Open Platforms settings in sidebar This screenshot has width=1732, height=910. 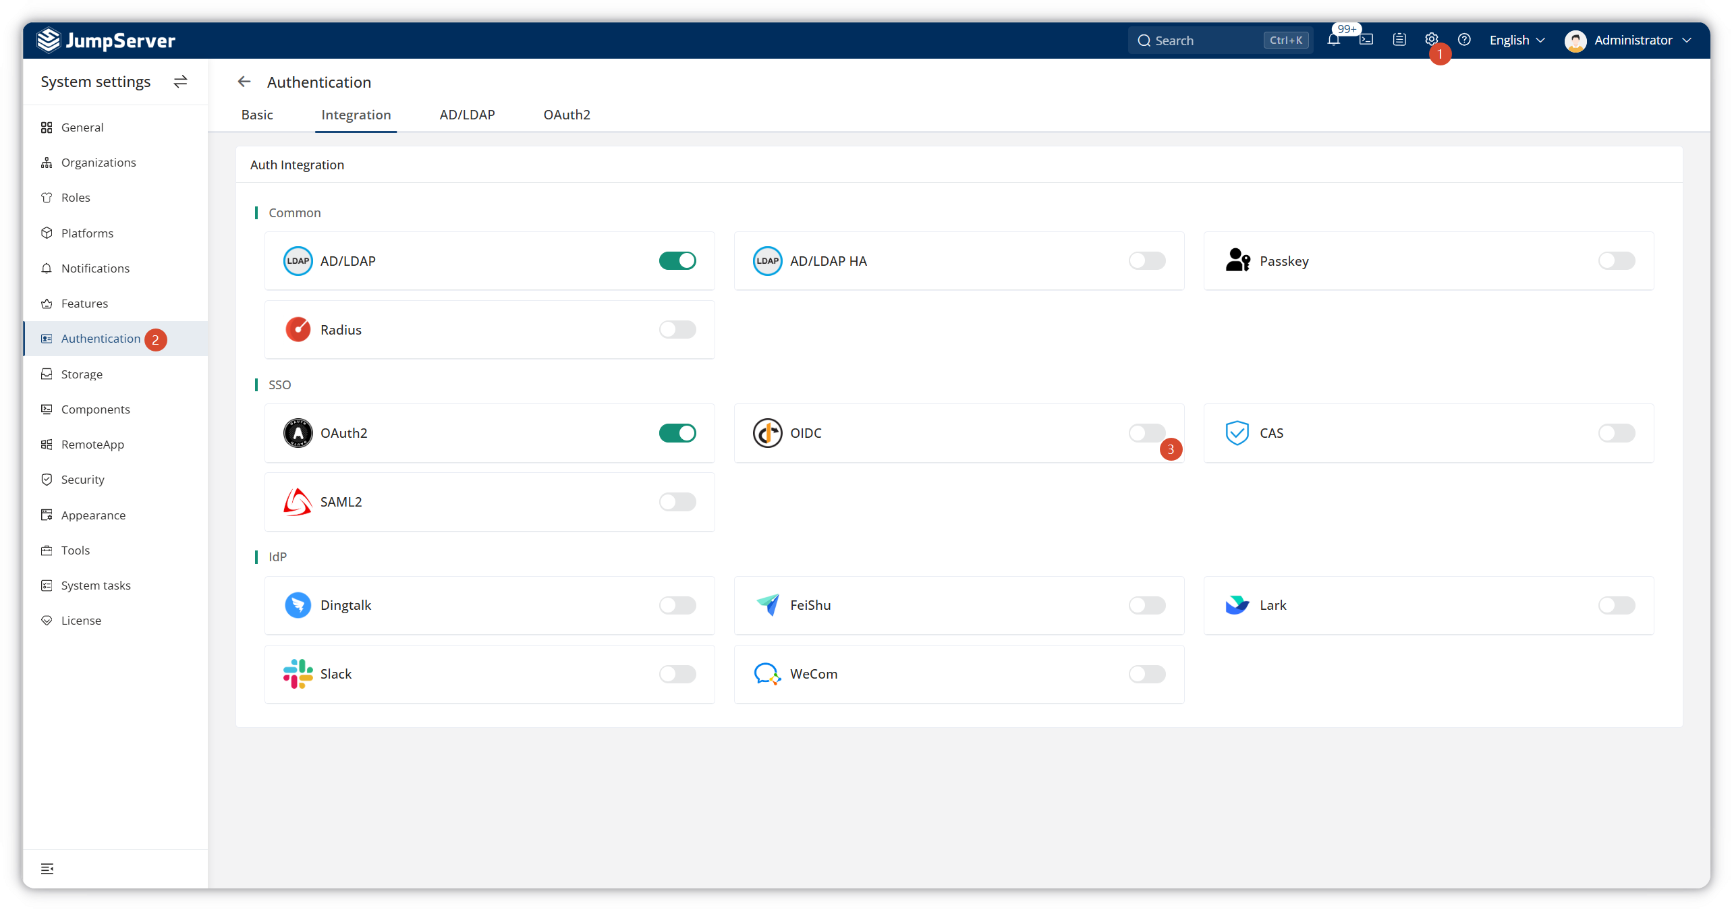[115, 233]
